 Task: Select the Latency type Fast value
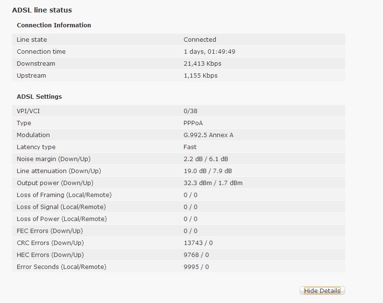(190, 147)
